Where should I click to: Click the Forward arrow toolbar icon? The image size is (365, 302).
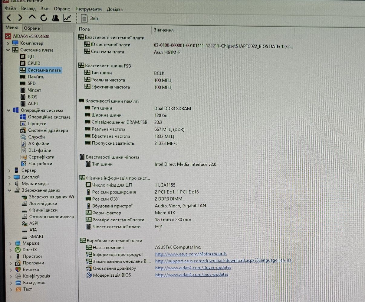click(20, 18)
